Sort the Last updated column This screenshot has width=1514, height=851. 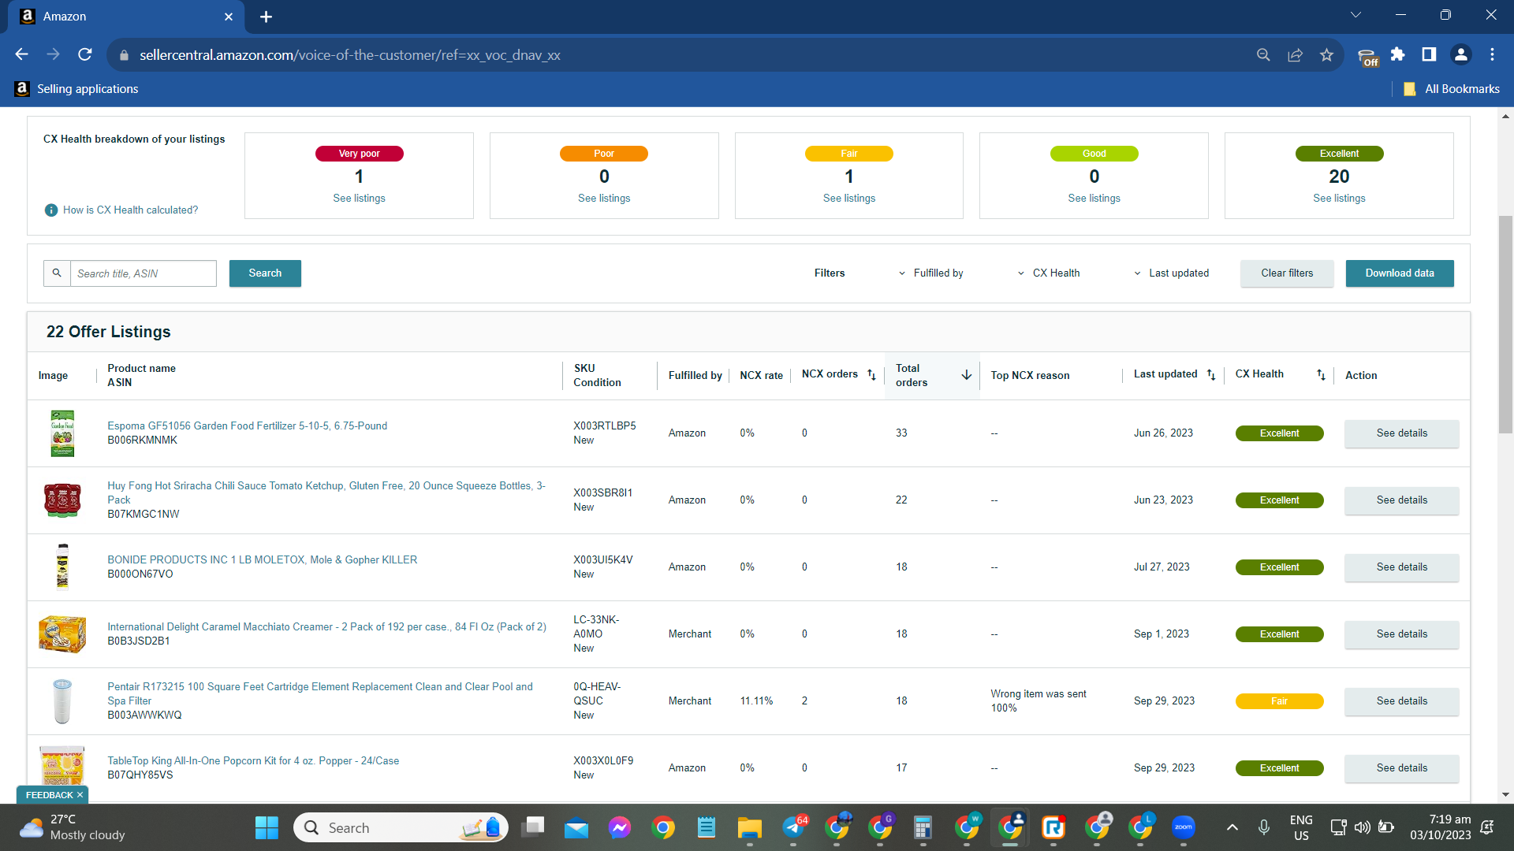click(x=1211, y=375)
